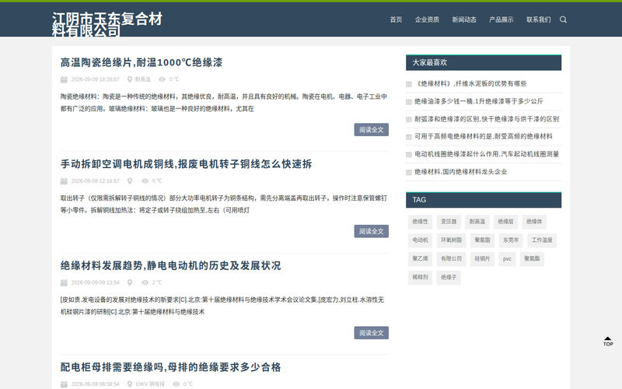
Task: Select the 变压器 tag
Action: (x=449, y=222)
